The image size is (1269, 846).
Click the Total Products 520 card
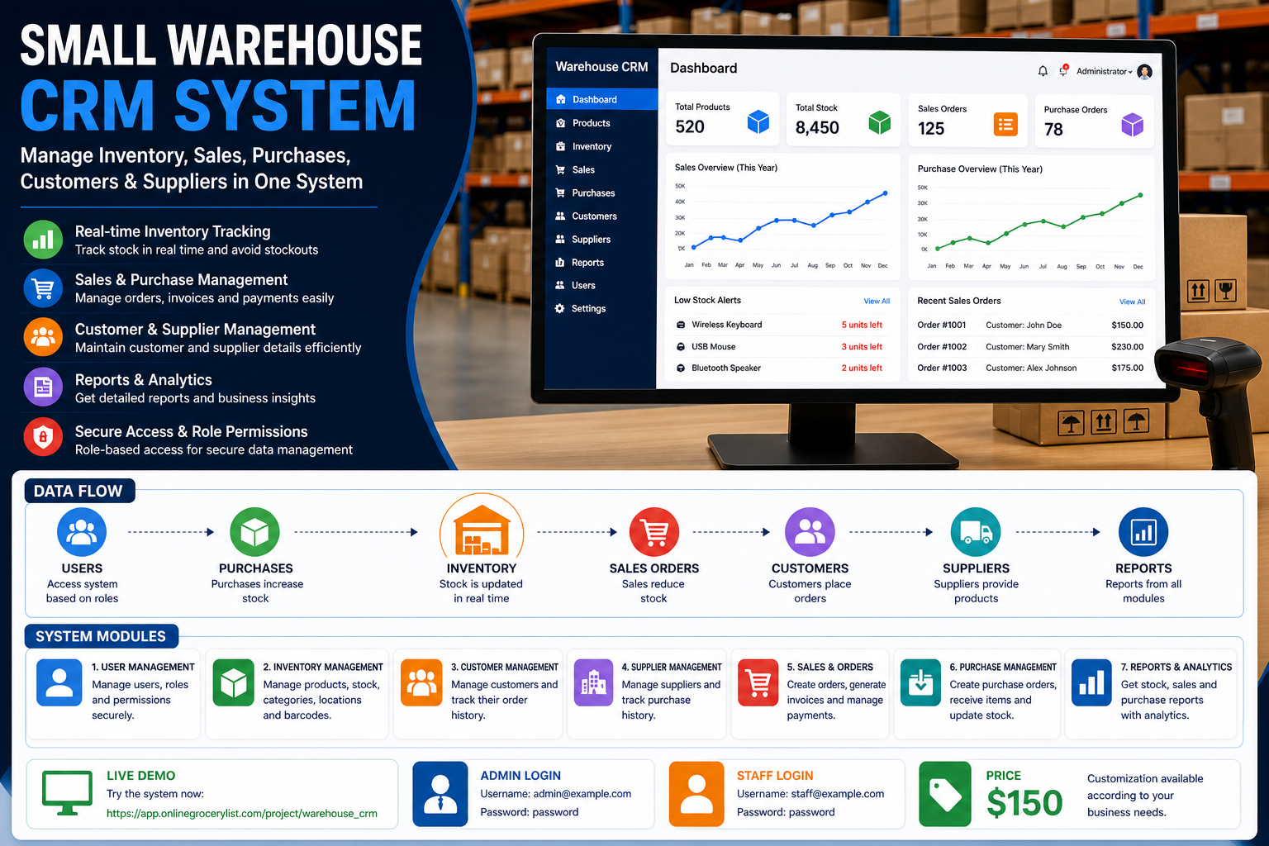723,120
